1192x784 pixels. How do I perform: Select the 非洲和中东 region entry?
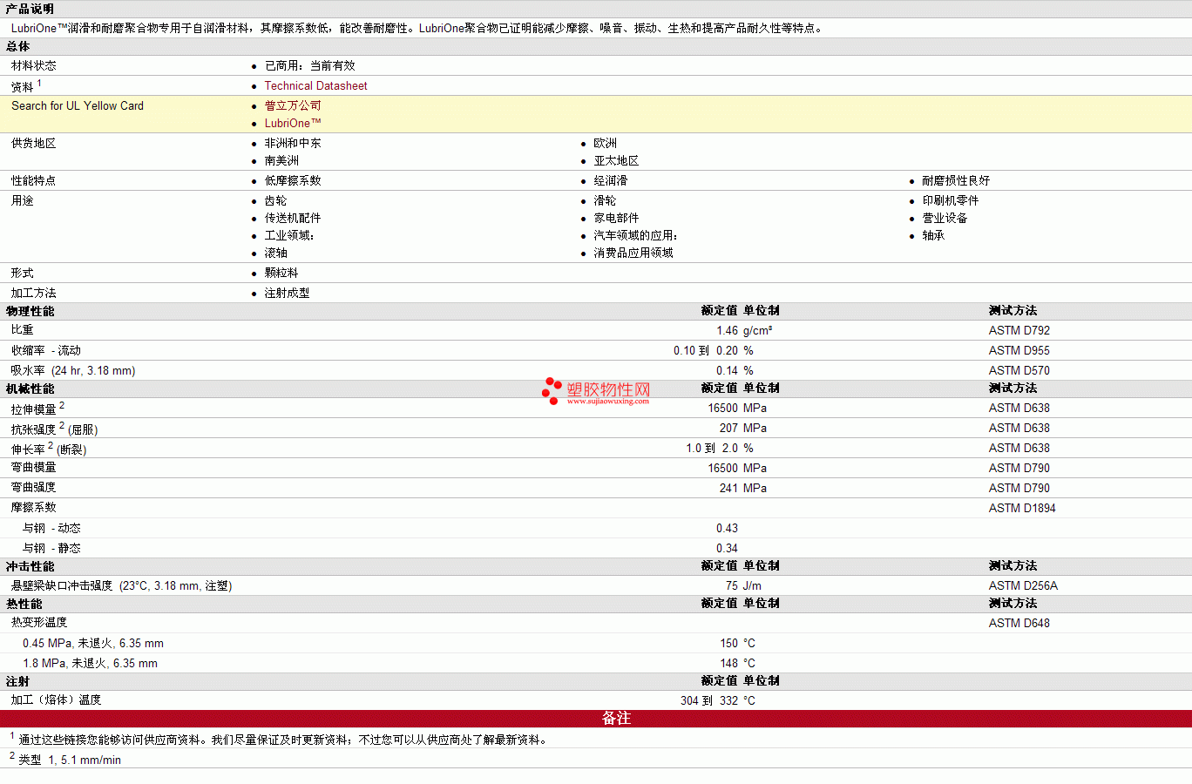tap(293, 143)
